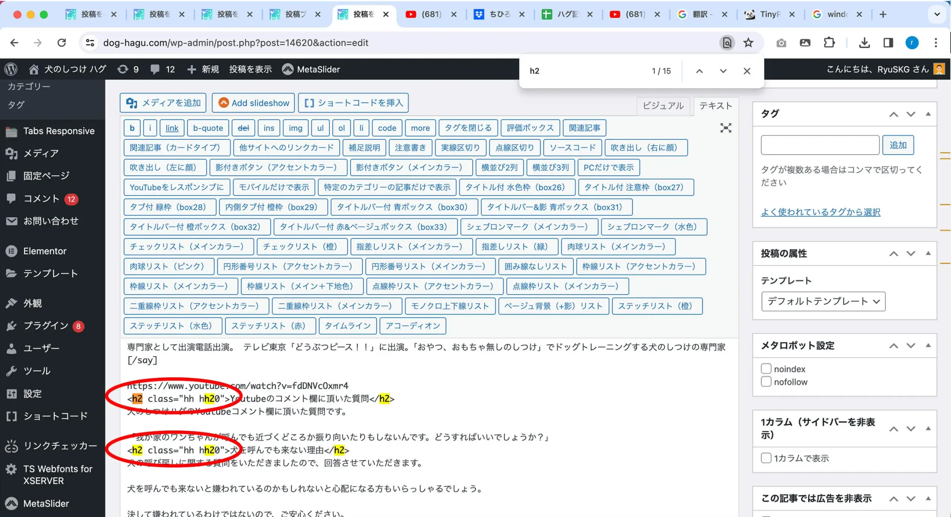951x517 pixels.
Task: Open the Chrome profile avatar
Action: [x=912, y=43]
